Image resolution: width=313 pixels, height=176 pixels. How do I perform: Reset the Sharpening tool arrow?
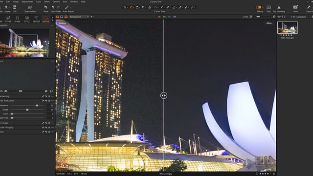point(46,96)
